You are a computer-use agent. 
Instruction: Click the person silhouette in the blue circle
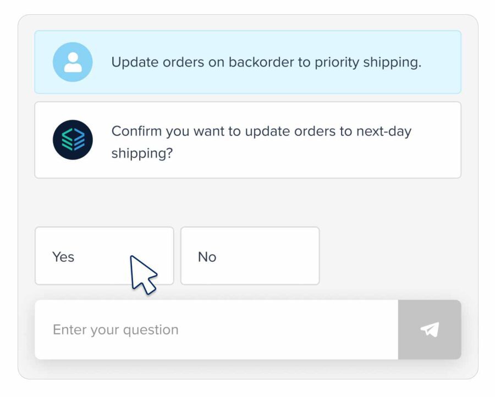point(72,62)
